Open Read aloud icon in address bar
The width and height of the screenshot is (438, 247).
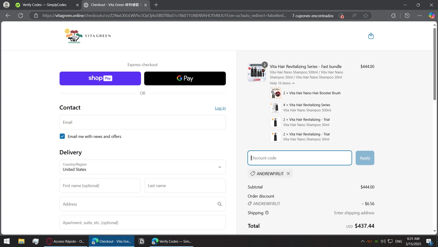[x=354, y=16]
